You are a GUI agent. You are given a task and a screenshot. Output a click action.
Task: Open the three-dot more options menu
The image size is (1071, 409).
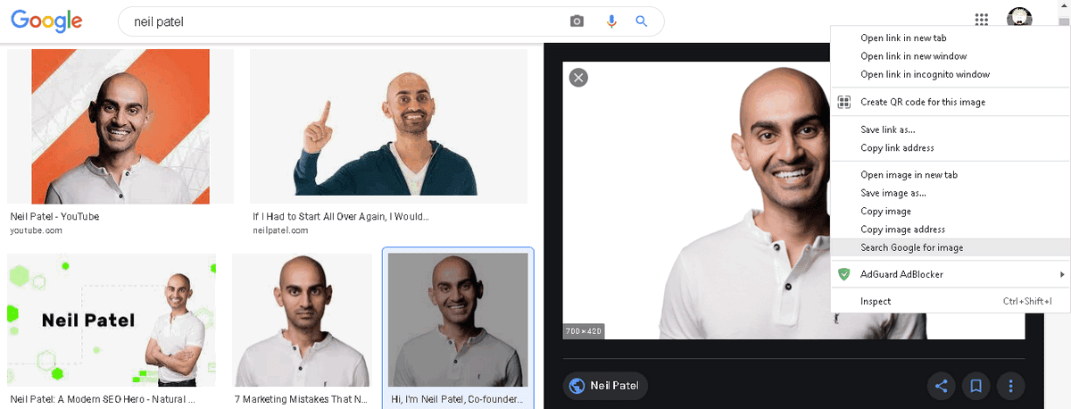point(1011,387)
